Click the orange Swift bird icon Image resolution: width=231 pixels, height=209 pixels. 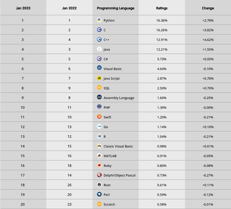[99, 117]
